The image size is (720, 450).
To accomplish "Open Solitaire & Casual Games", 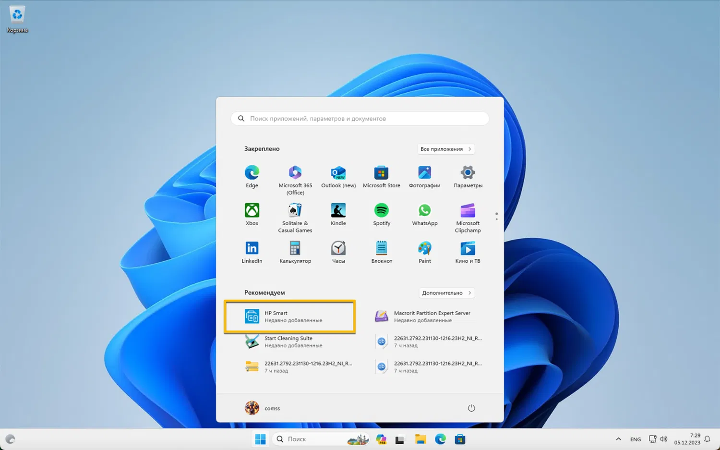I will 295,218.
